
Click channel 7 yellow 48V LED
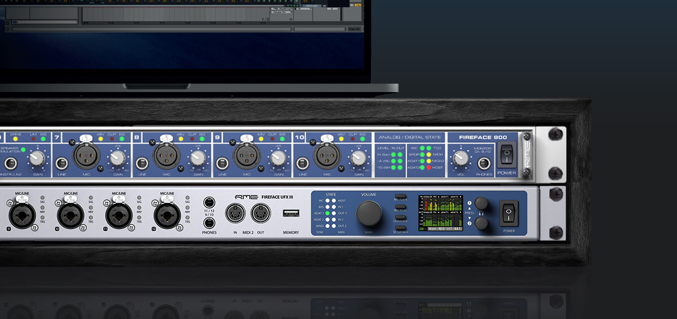pos(100,139)
